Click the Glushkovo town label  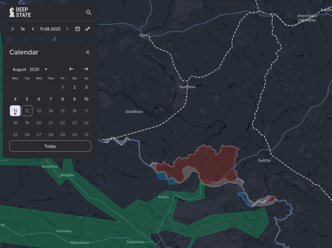134,112
